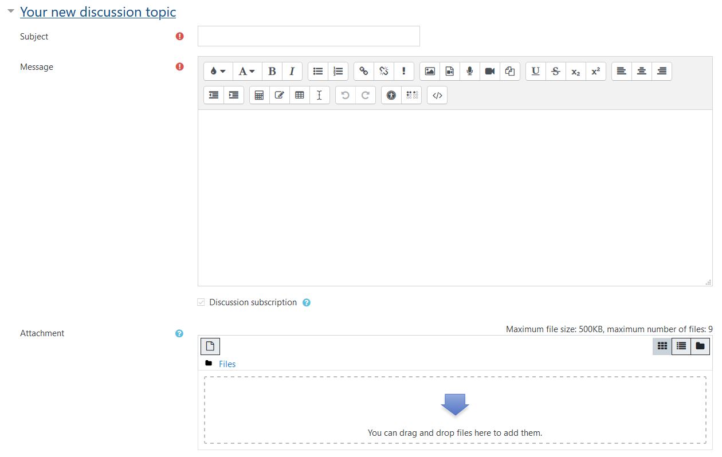
Task: Align text right
Action: (x=662, y=71)
